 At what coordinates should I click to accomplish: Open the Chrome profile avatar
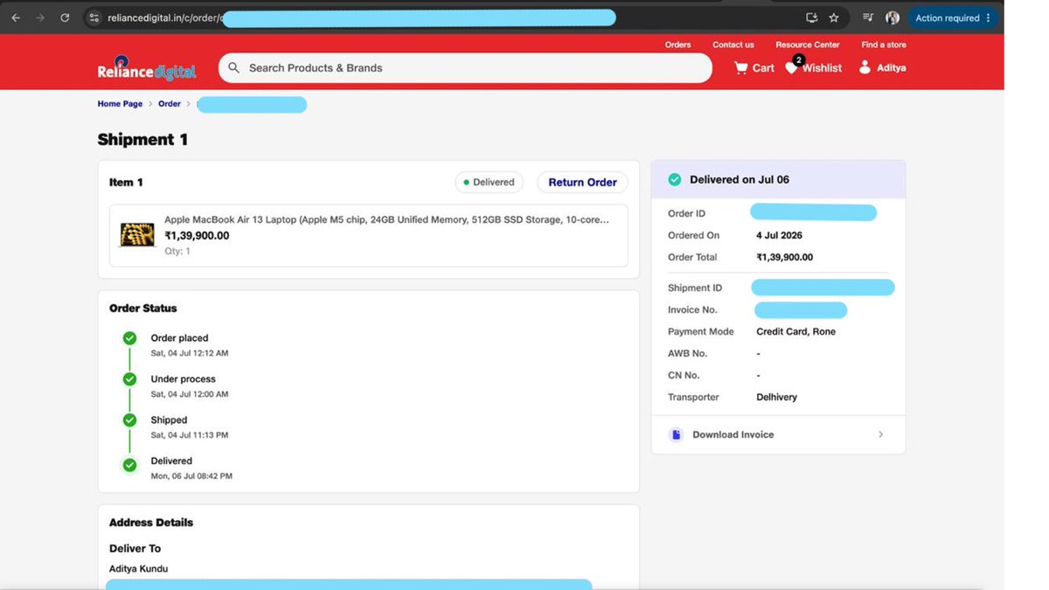tap(893, 17)
